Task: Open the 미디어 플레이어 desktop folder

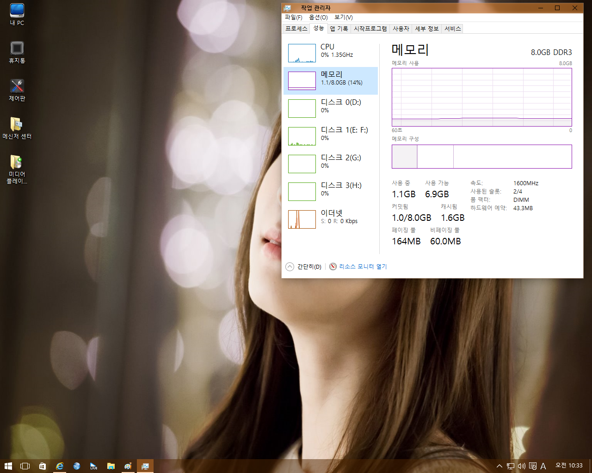Action: pos(17,169)
